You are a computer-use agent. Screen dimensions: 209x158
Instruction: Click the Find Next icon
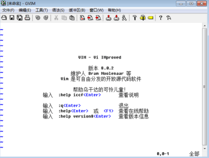pyautogui.click(x=90, y=18)
